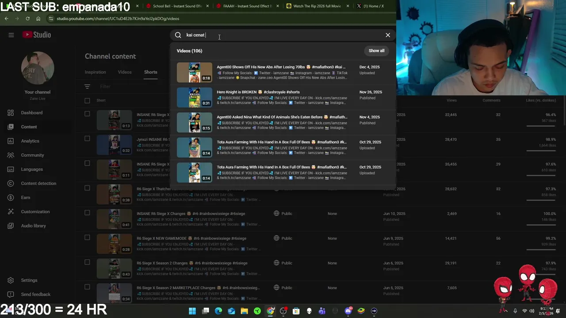This screenshot has width=566, height=318.
Task: Click Show all search results button
Action: click(x=377, y=51)
